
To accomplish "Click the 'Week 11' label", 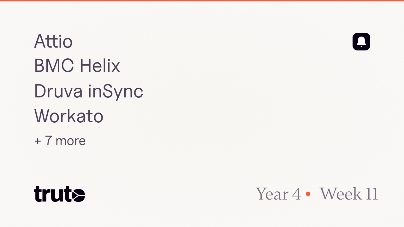I will (348, 194).
